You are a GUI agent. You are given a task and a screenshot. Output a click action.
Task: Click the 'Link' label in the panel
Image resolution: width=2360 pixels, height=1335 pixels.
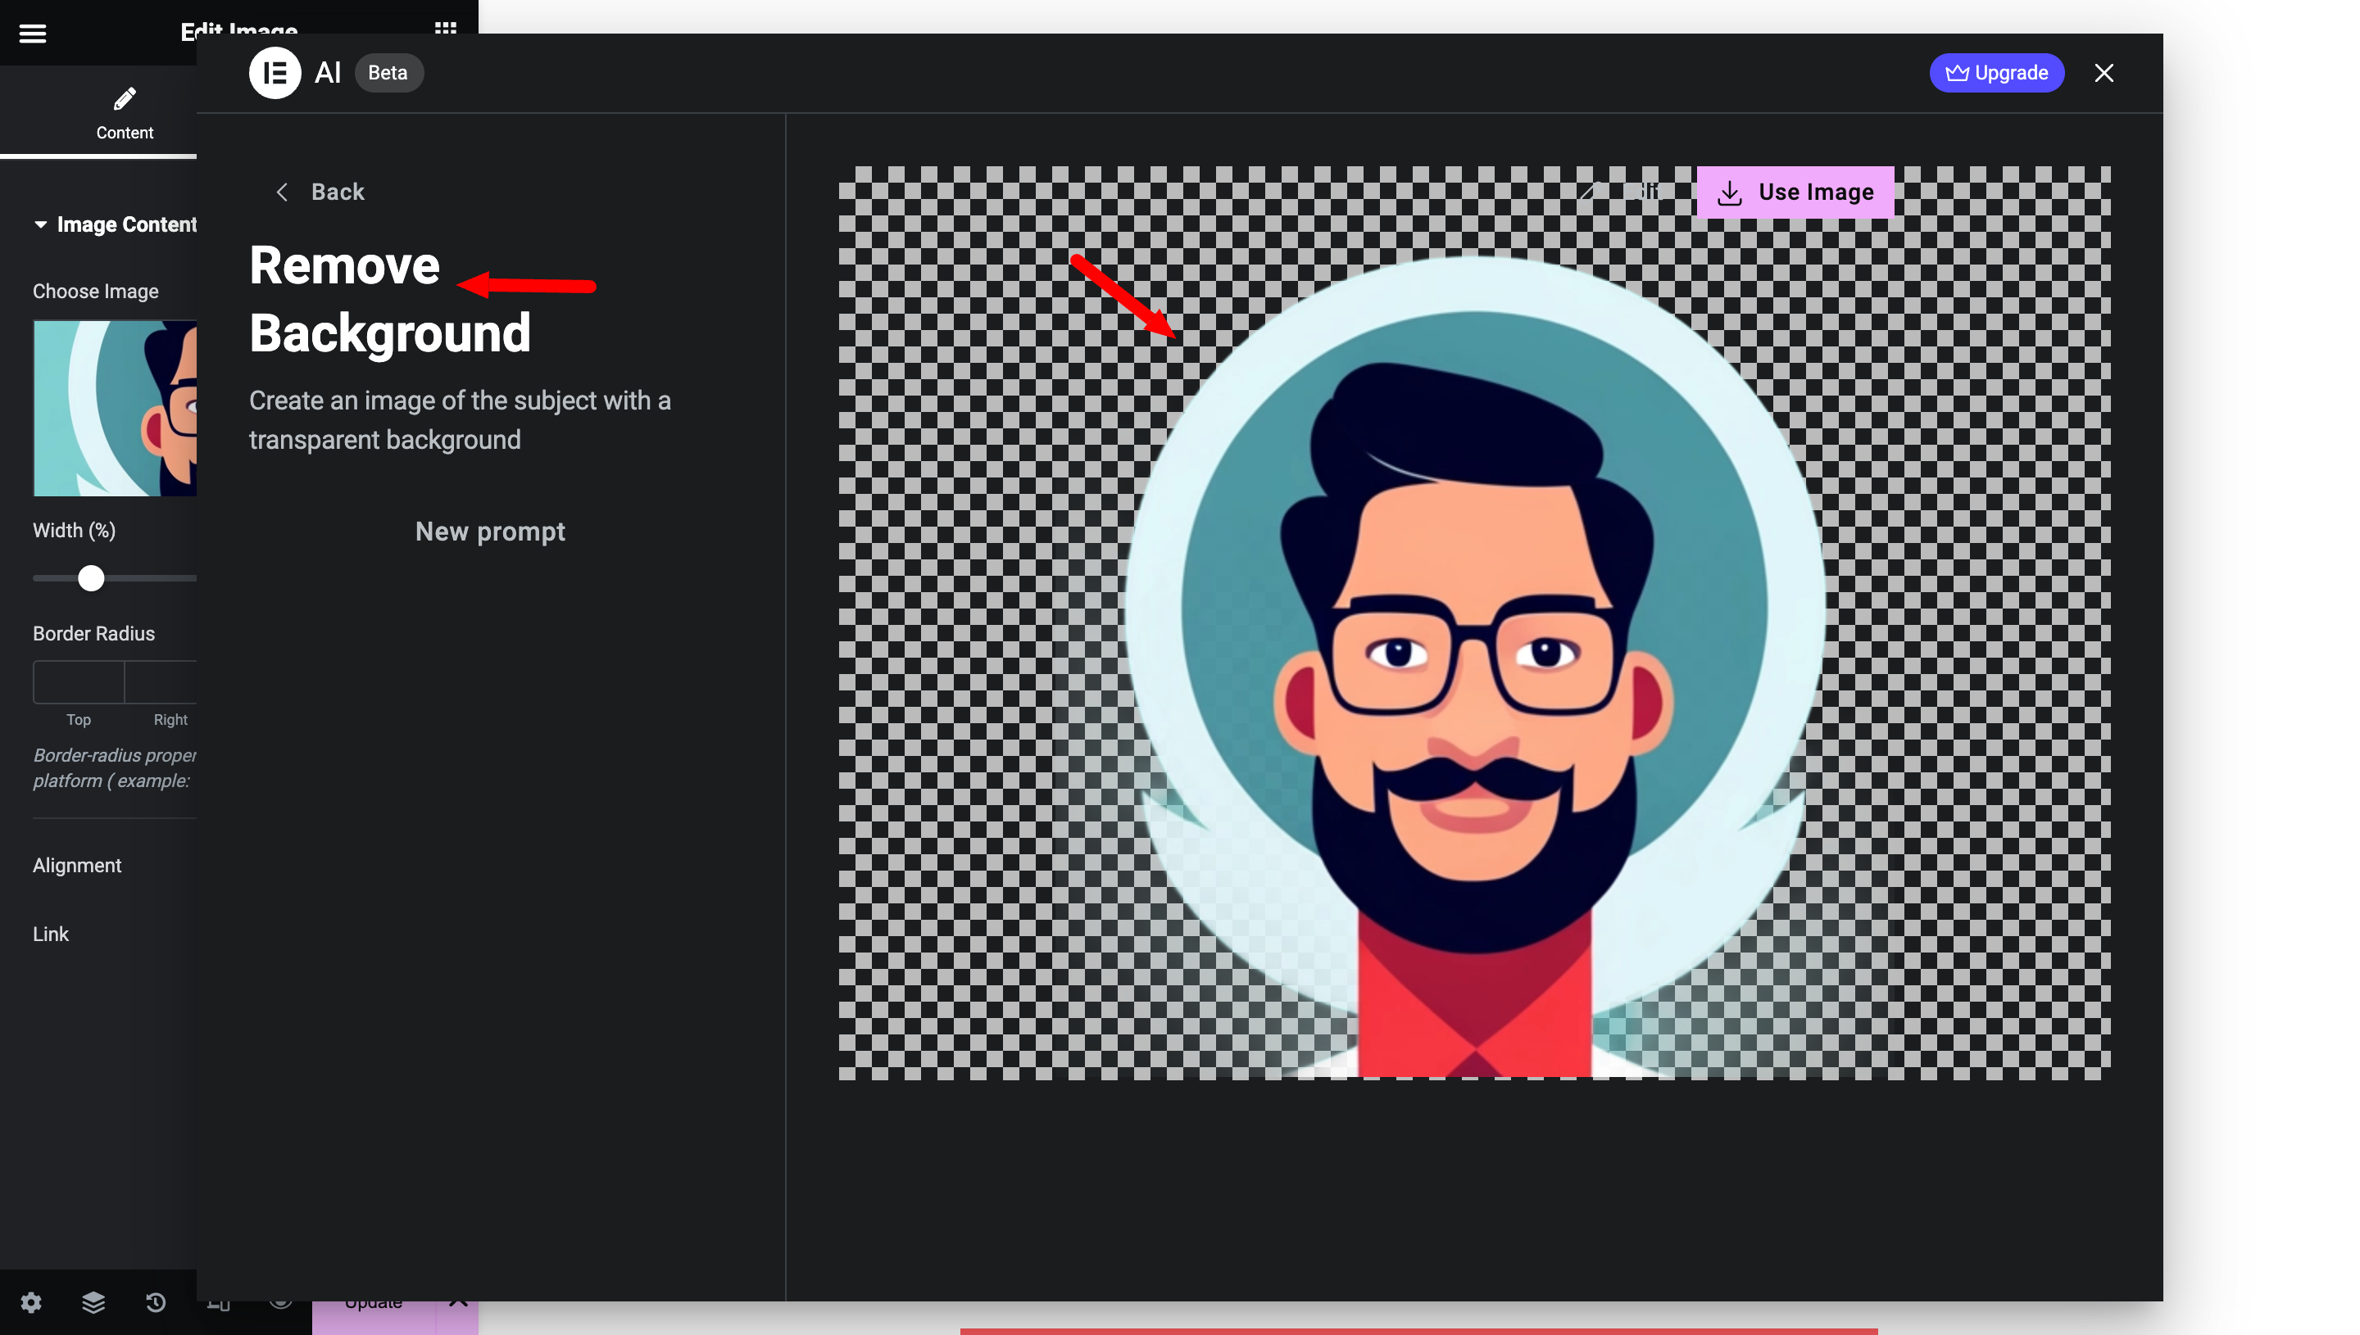coord(51,934)
